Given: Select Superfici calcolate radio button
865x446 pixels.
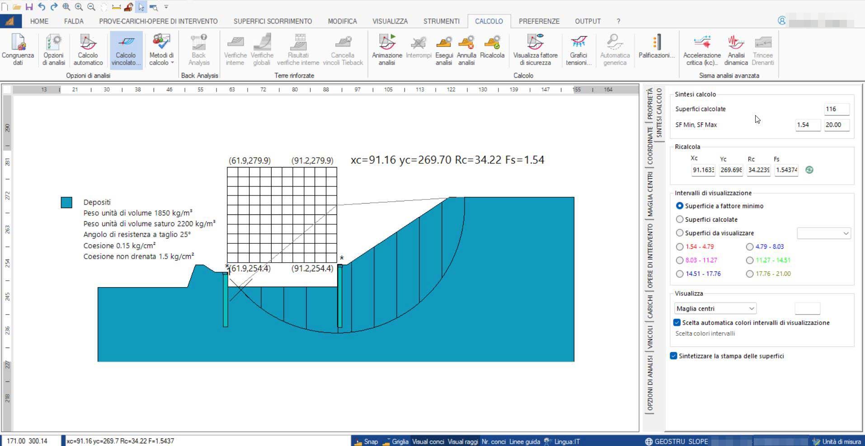Looking at the screenshot, I should 680,219.
